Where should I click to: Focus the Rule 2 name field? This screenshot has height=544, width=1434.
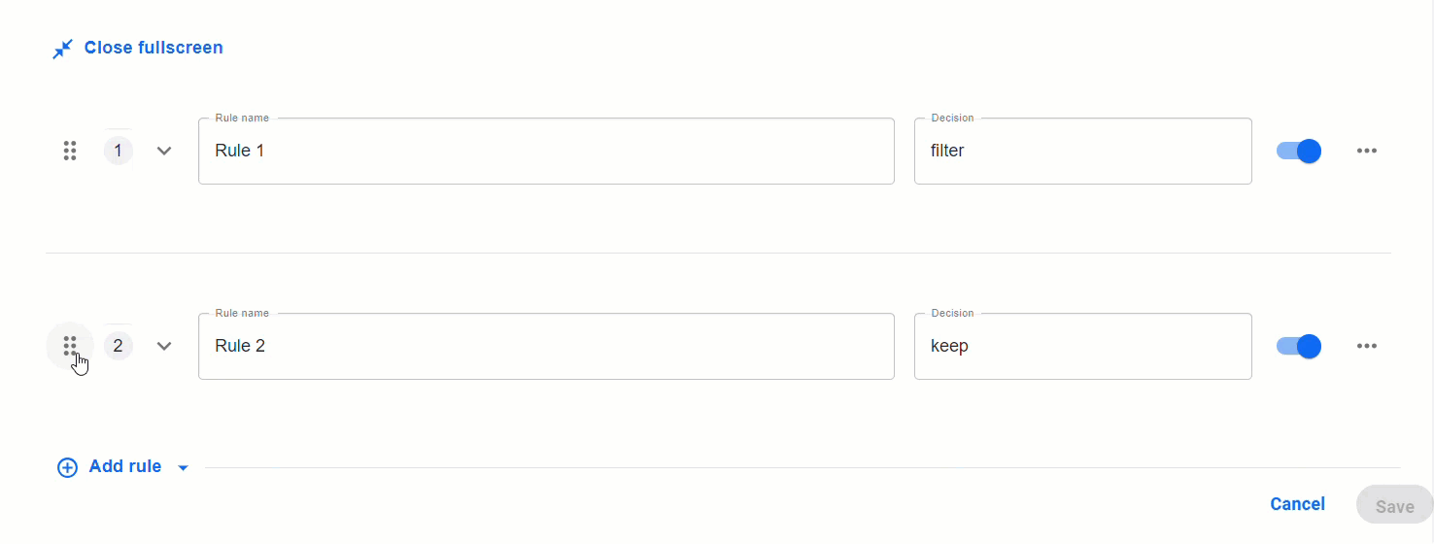[x=546, y=346]
